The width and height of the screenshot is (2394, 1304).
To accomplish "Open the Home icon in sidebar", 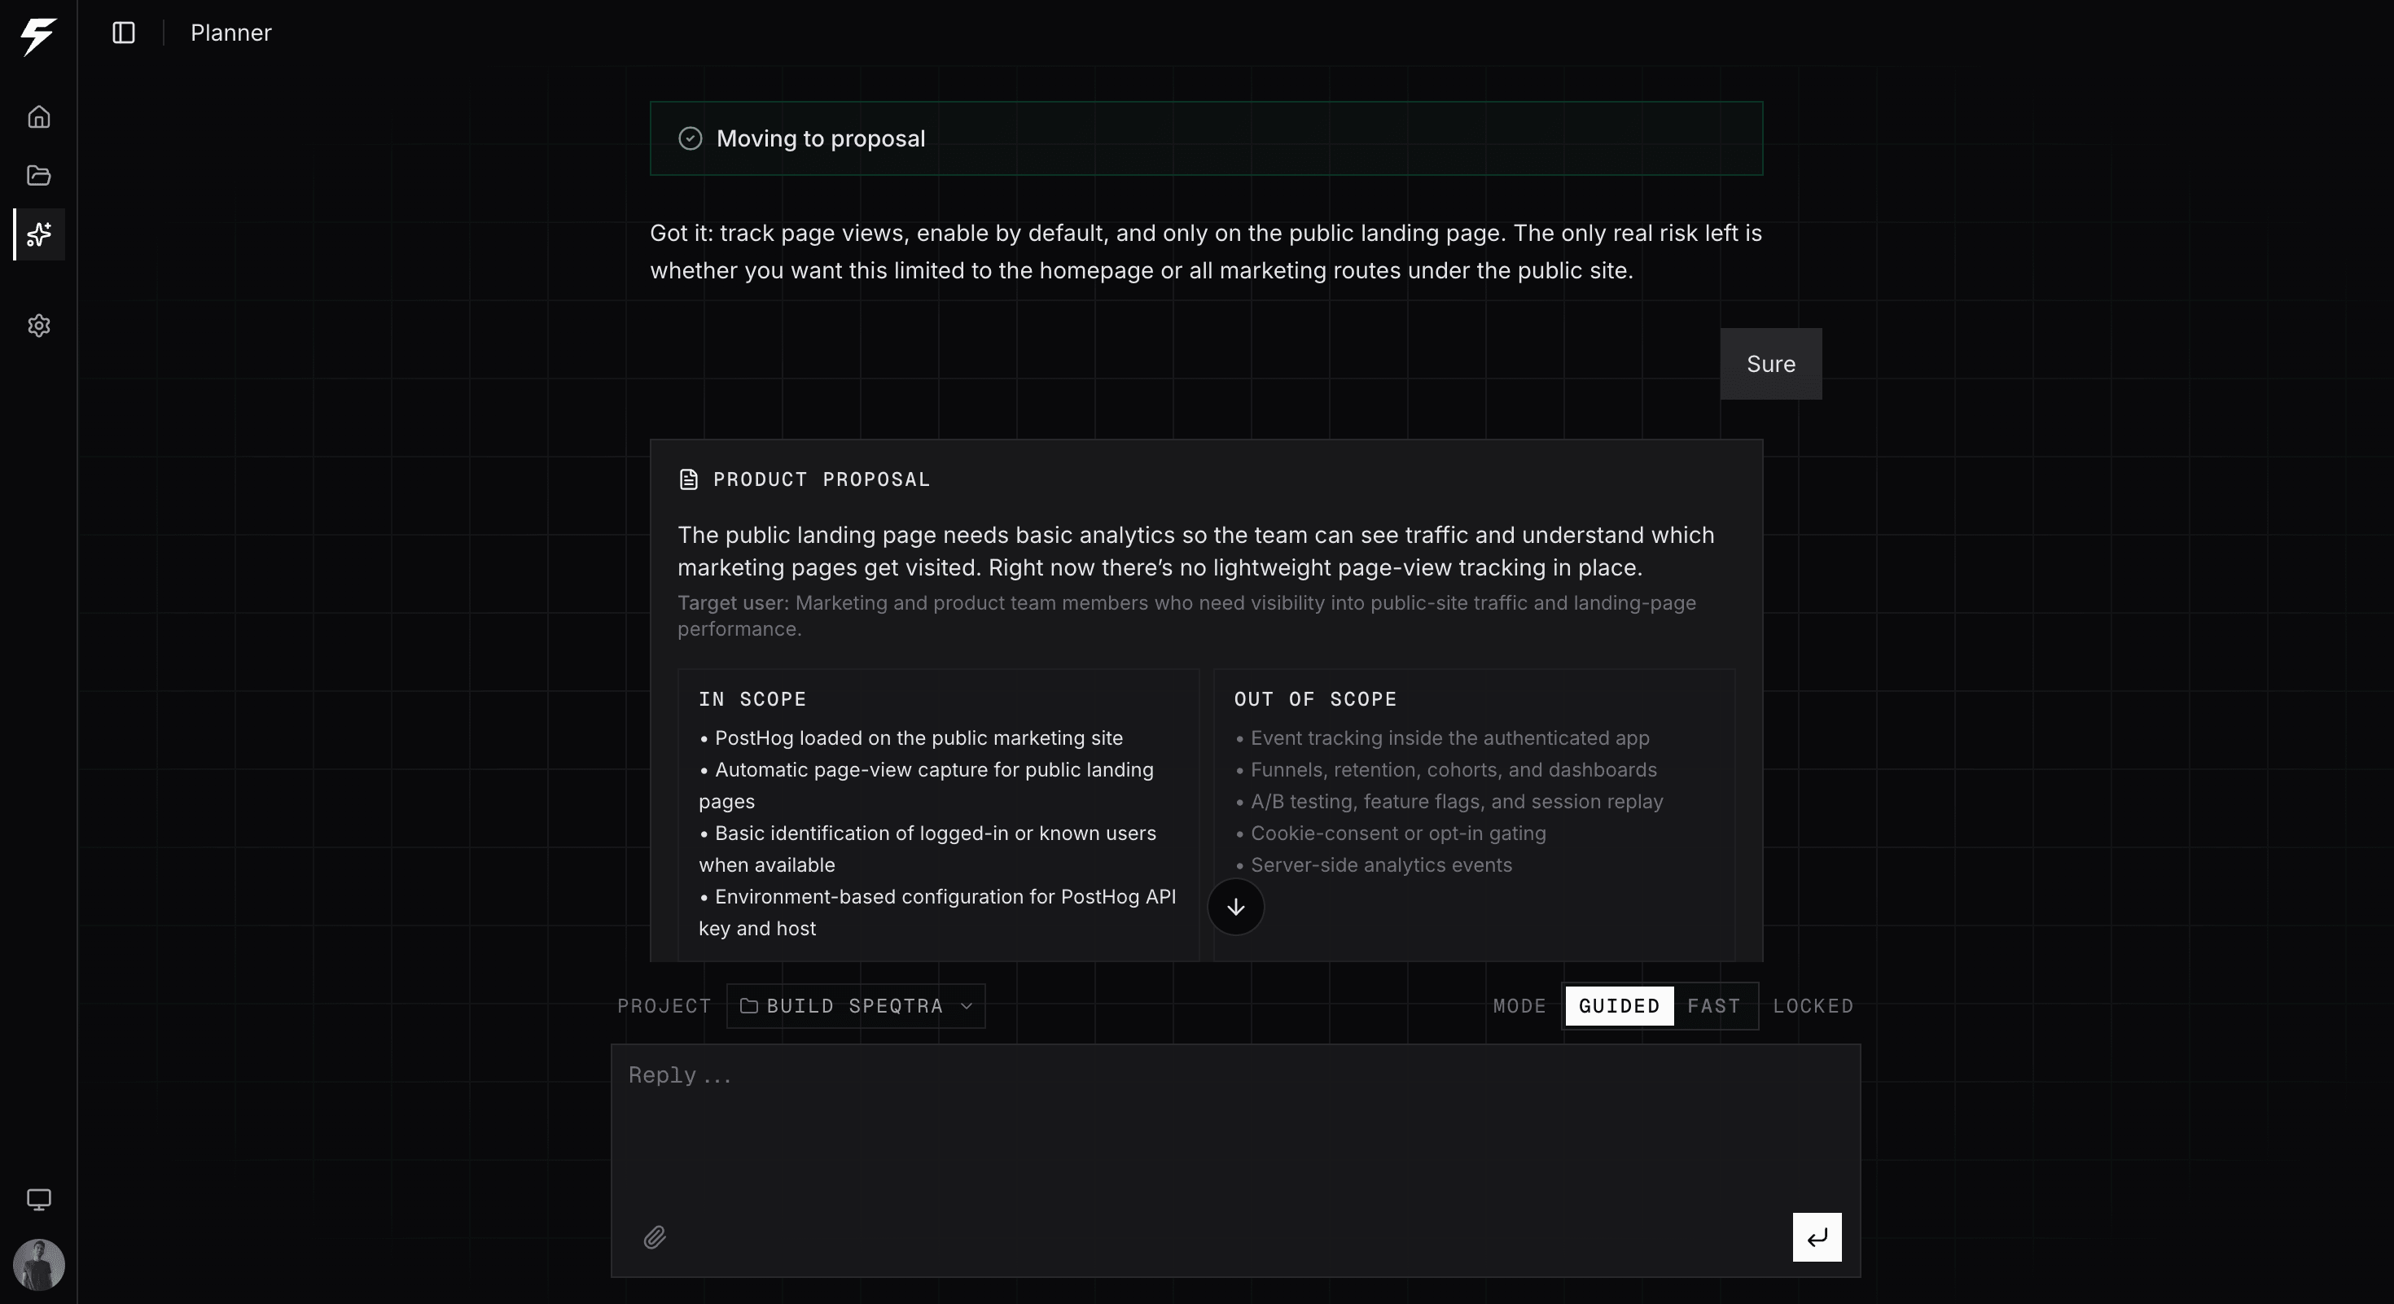I will point(38,117).
